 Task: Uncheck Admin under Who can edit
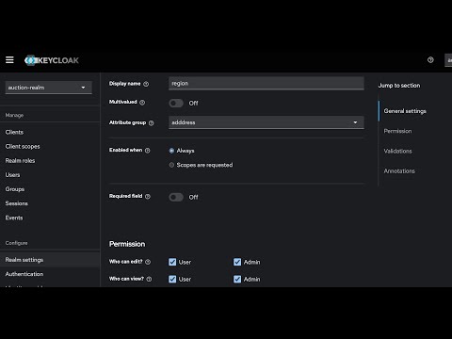(x=237, y=262)
